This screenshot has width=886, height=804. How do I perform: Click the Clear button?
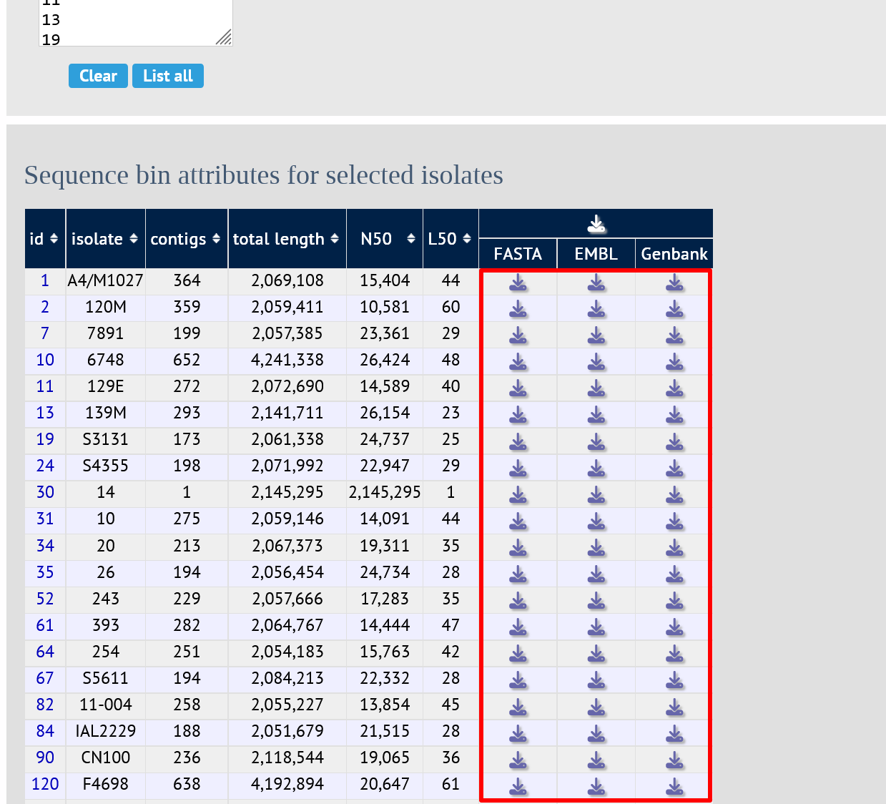(x=98, y=76)
